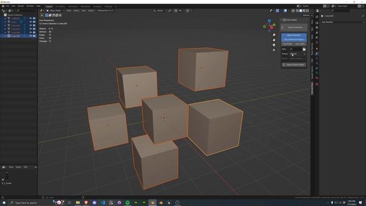Collapse the Easy Export panel
This screenshot has width=366, height=206.
coord(281,20)
